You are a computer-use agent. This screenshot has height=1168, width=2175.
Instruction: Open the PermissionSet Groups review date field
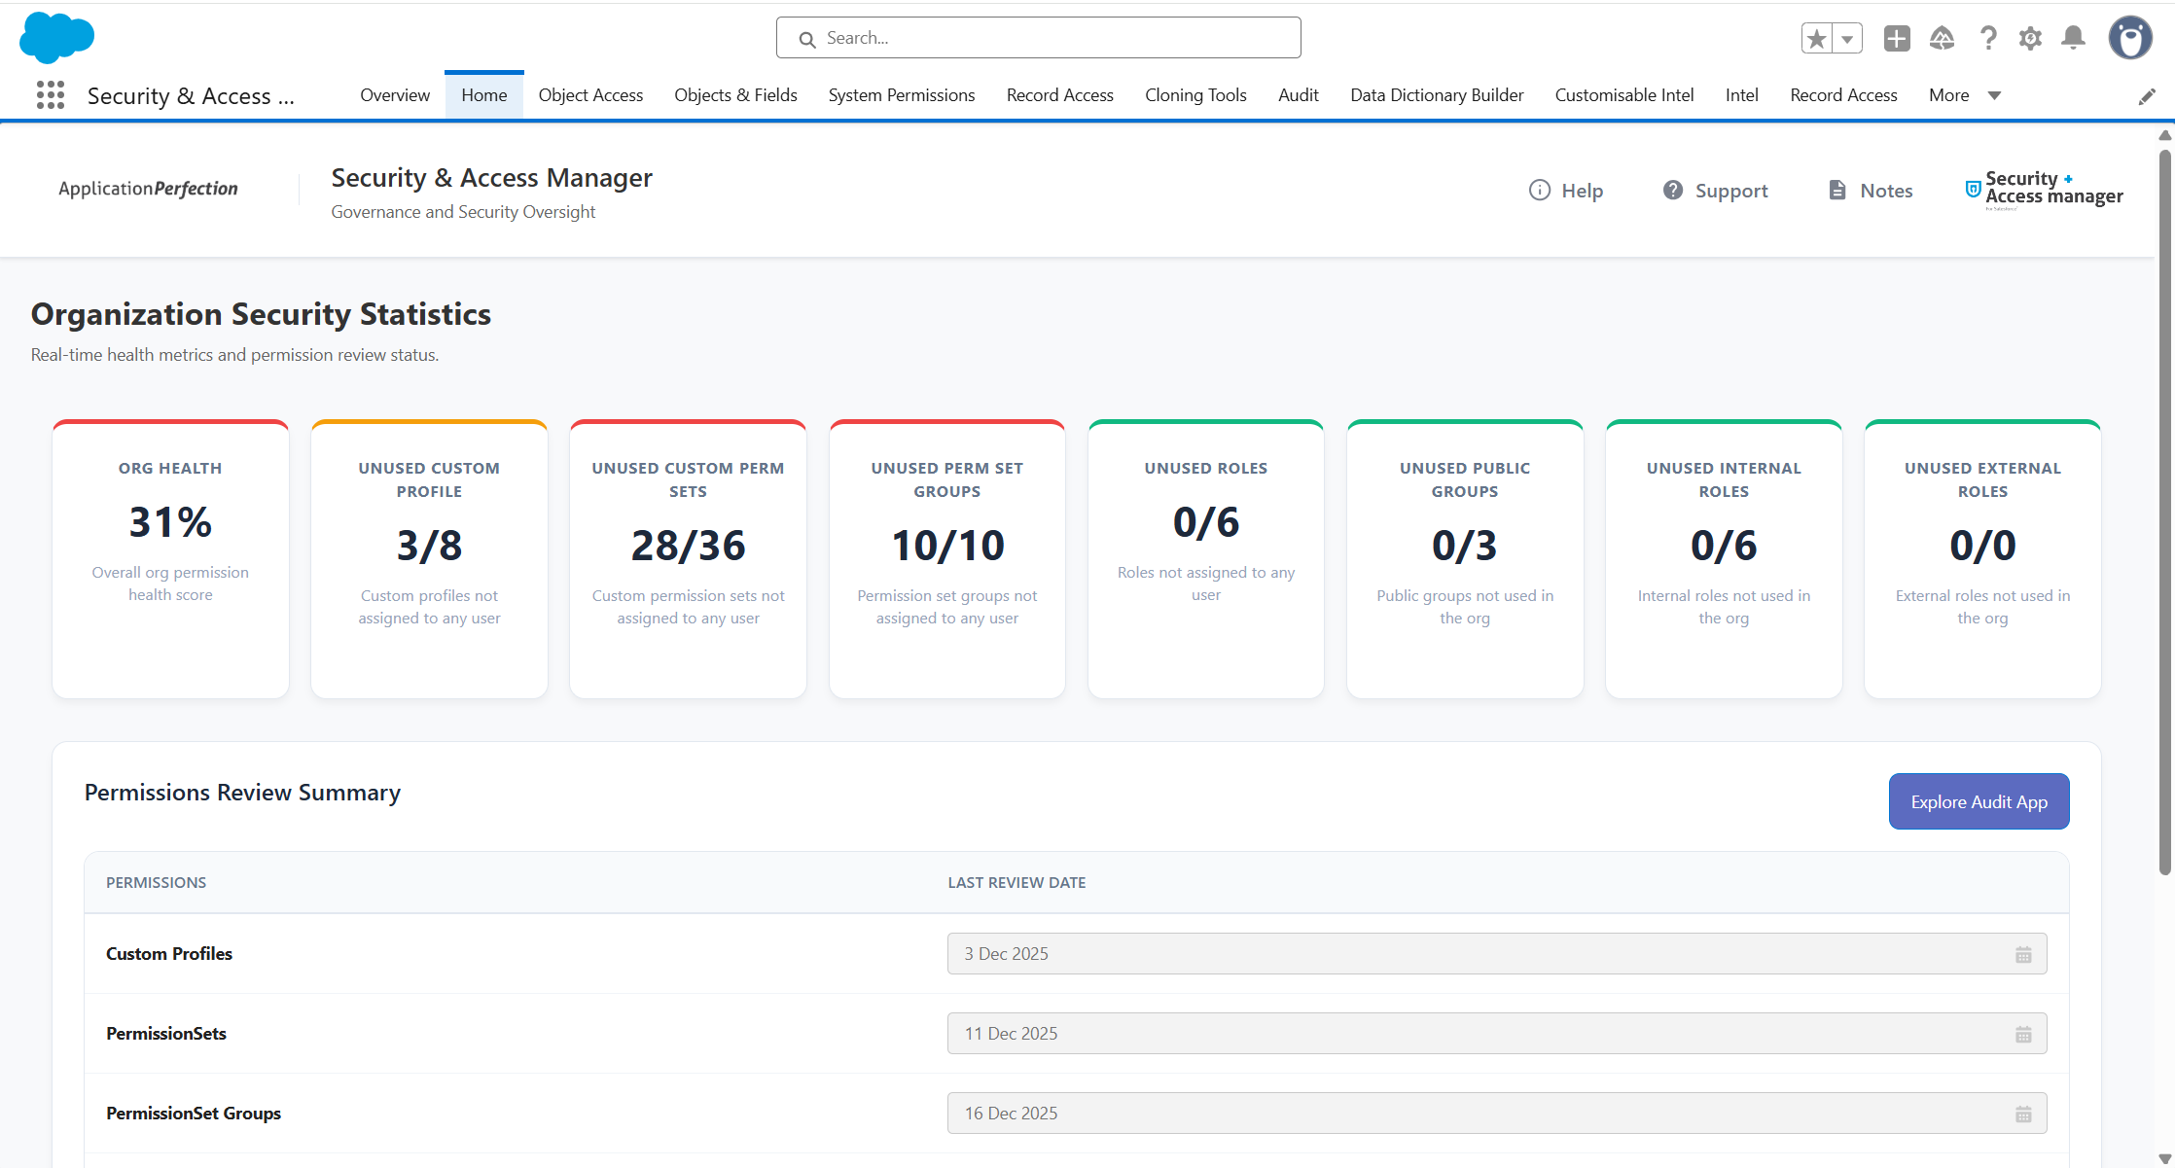pos(1497,1114)
